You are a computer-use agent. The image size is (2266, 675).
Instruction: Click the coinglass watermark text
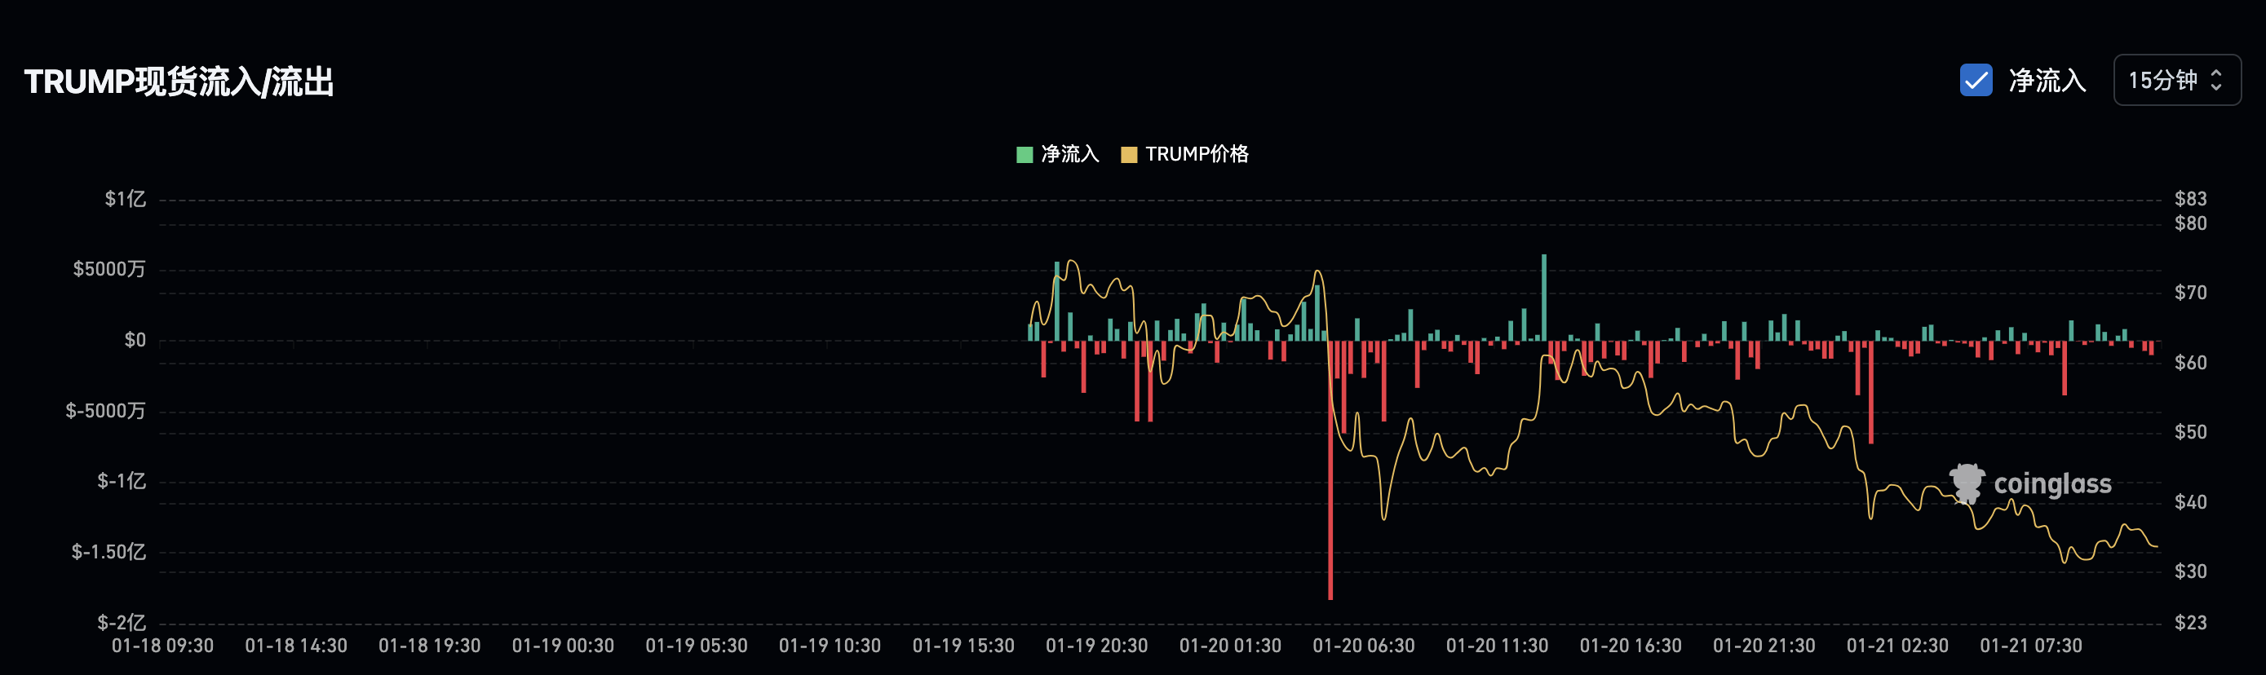[2052, 484]
